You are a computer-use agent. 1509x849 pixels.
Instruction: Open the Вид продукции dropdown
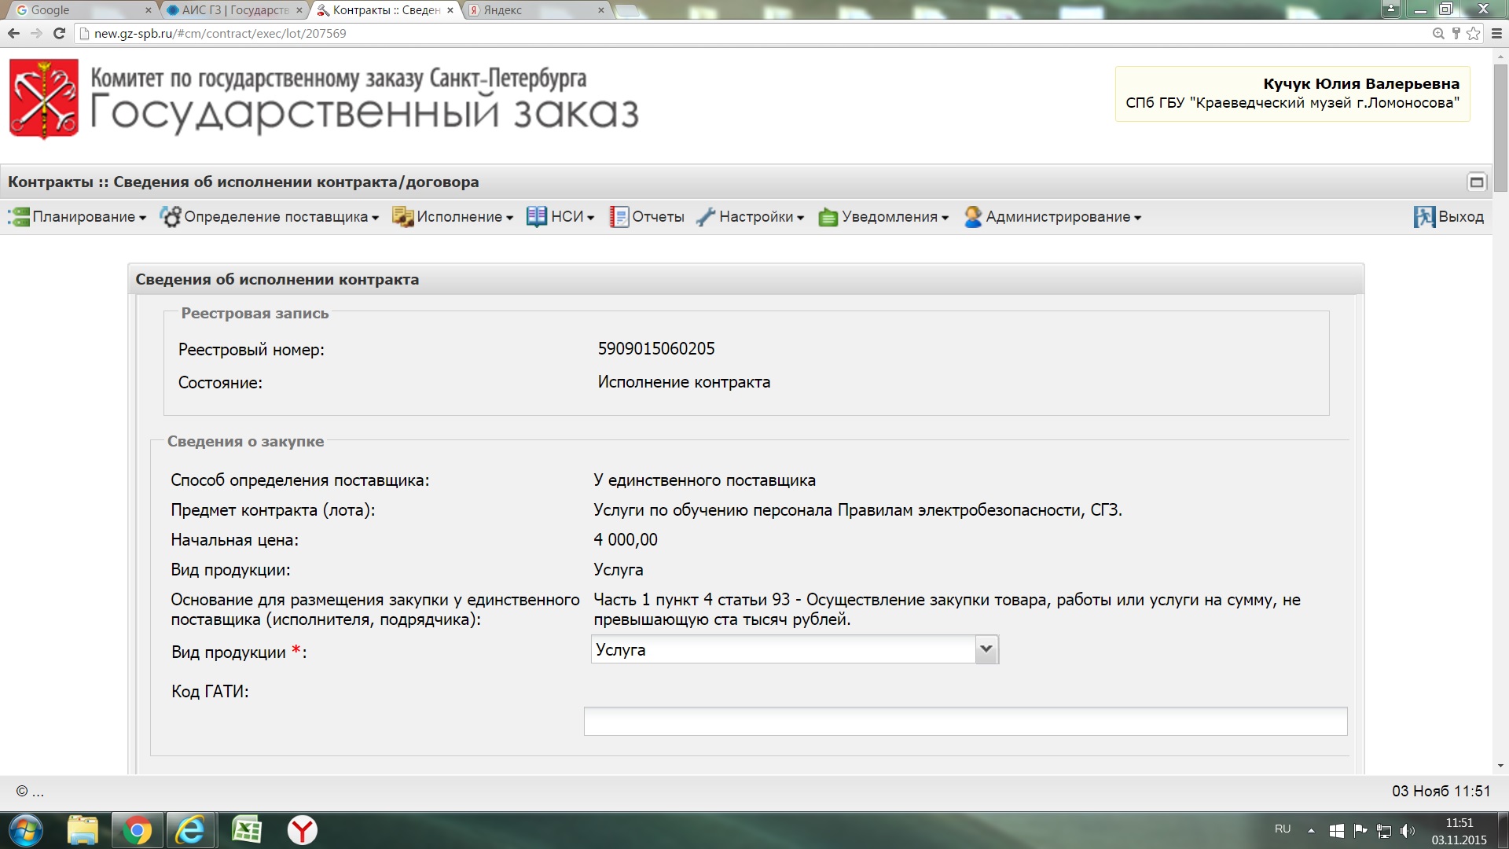click(986, 649)
